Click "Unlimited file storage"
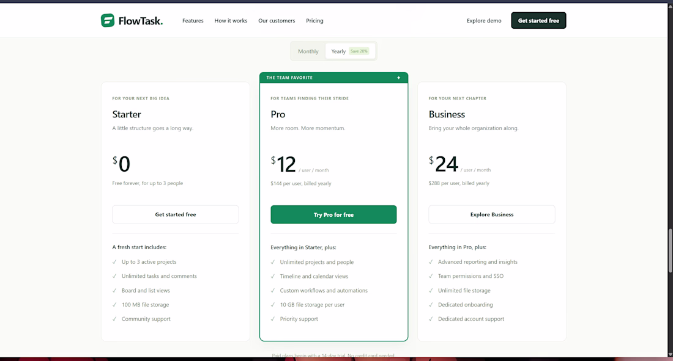This screenshot has width=673, height=361. pyautogui.click(x=464, y=290)
